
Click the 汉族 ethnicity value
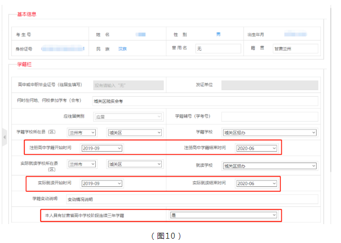tap(123, 49)
